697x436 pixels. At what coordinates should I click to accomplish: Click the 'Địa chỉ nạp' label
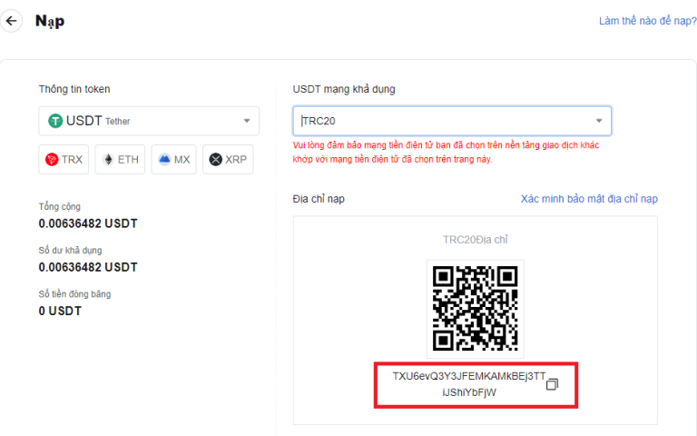(x=319, y=199)
